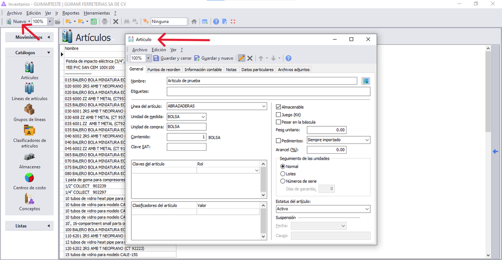Switch to the Puntos de reorden tab

click(164, 70)
